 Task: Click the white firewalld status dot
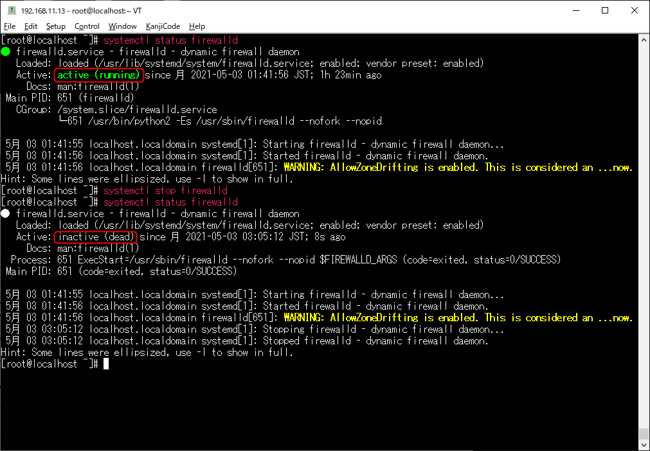6,213
